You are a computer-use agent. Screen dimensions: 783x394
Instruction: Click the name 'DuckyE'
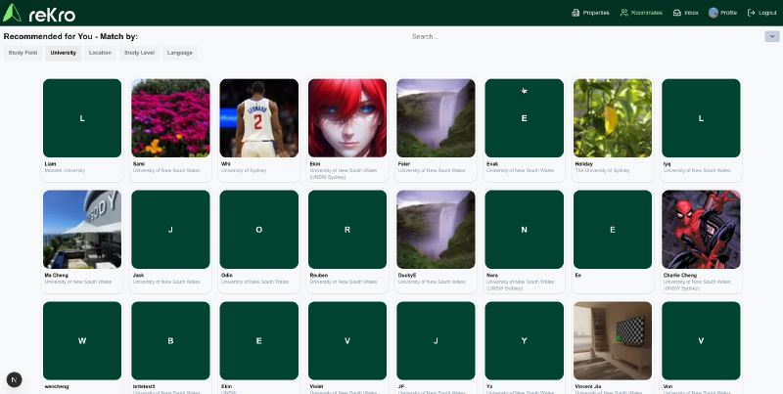tap(407, 276)
